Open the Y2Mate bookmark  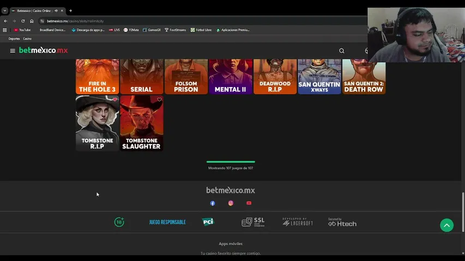coord(131,30)
